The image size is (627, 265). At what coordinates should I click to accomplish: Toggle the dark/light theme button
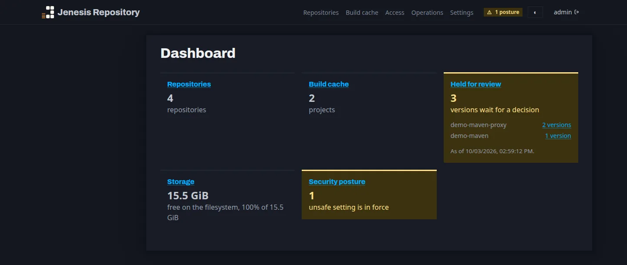(535, 12)
